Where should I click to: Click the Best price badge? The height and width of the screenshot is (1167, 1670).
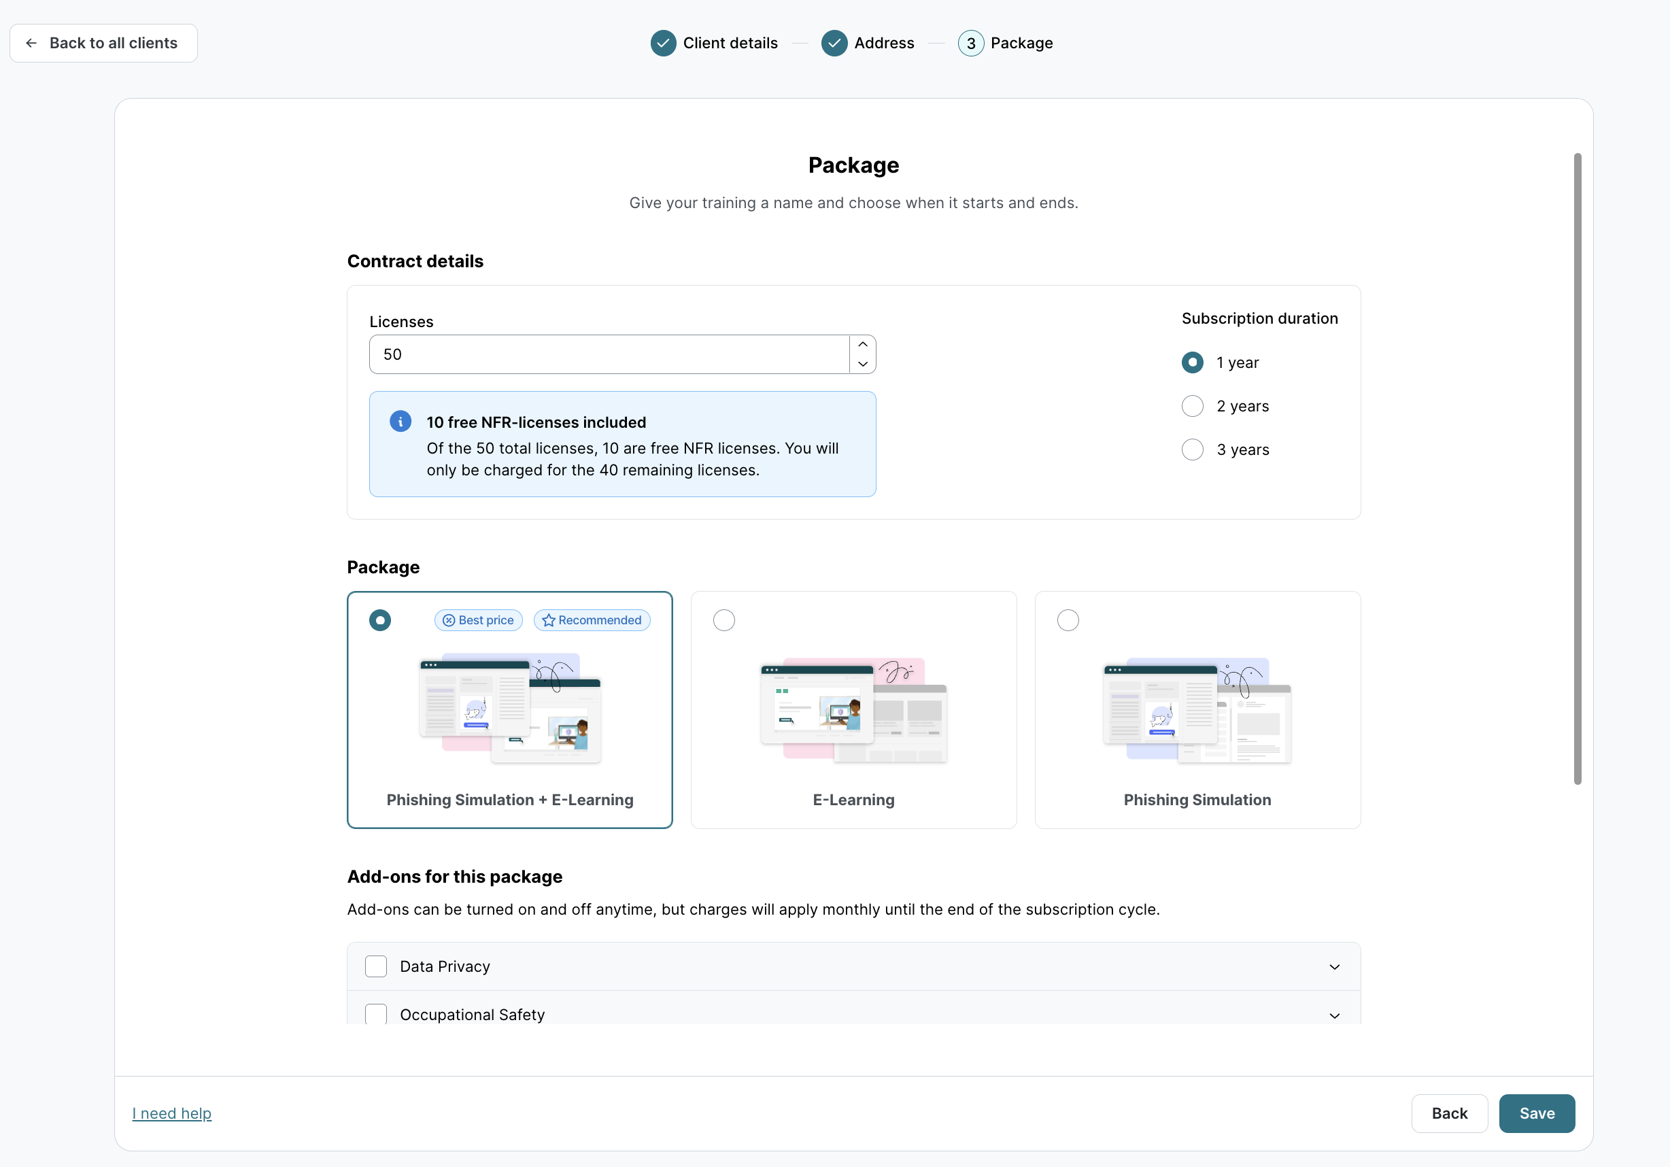point(478,620)
